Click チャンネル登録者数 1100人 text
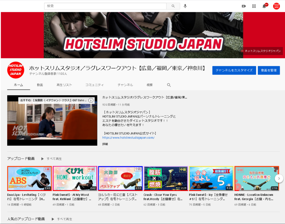Screen dimensions: 285x224 tap(48, 74)
